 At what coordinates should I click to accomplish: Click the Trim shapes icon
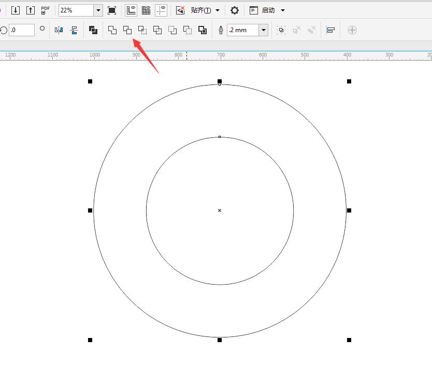point(127,30)
